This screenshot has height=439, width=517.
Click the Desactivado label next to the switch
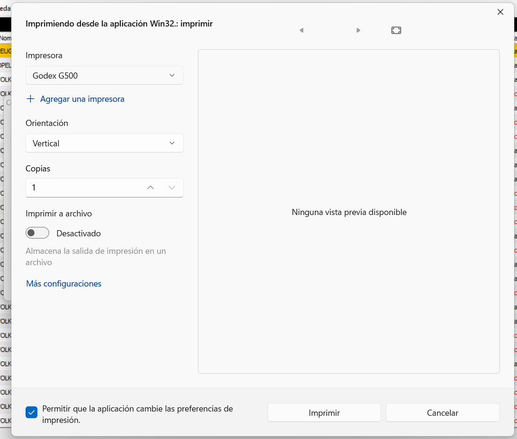tap(79, 233)
